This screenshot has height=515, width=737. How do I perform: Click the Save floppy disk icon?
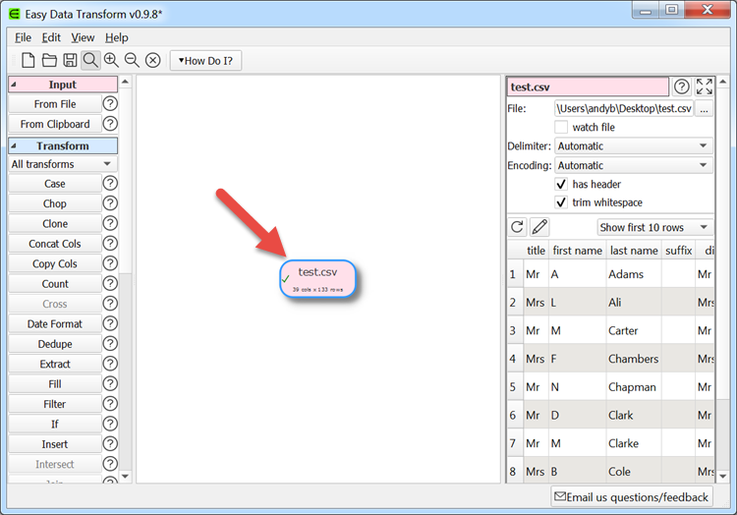coord(70,60)
